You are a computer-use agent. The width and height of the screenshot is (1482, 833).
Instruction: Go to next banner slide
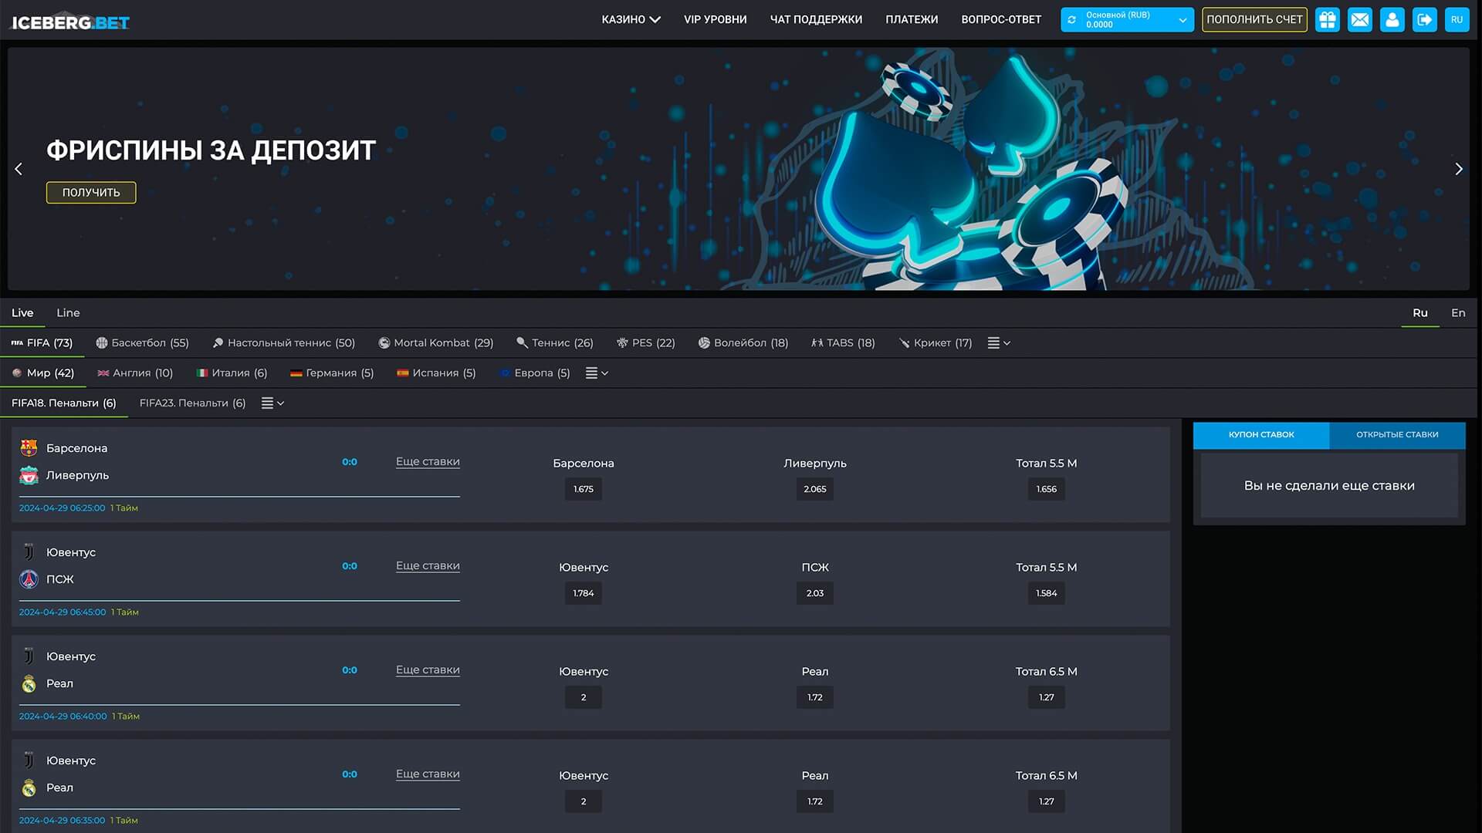(1459, 169)
